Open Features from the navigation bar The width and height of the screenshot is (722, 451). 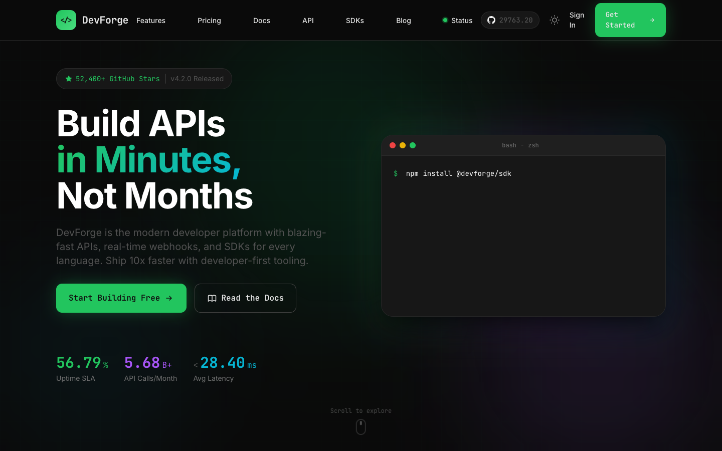pyautogui.click(x=151, y=21)
